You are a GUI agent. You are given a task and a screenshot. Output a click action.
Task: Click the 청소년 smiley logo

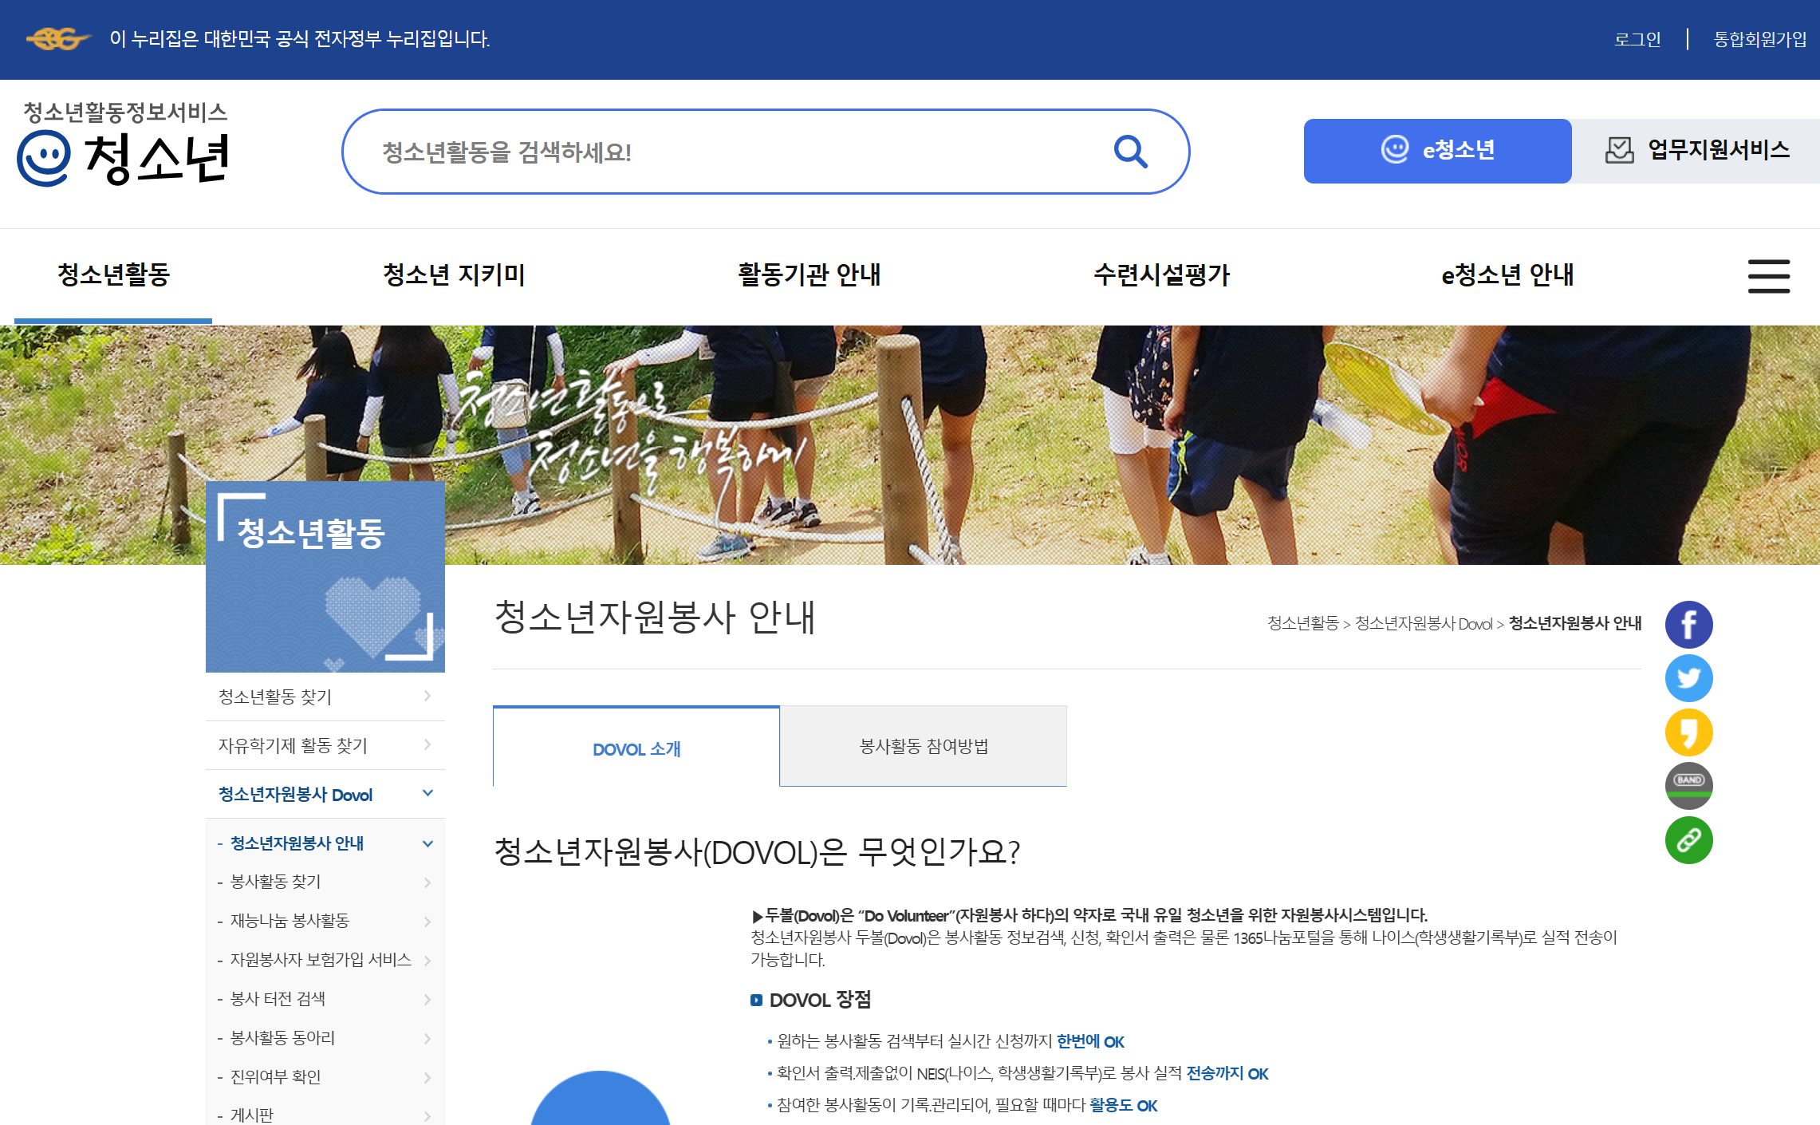coord(124,145)
